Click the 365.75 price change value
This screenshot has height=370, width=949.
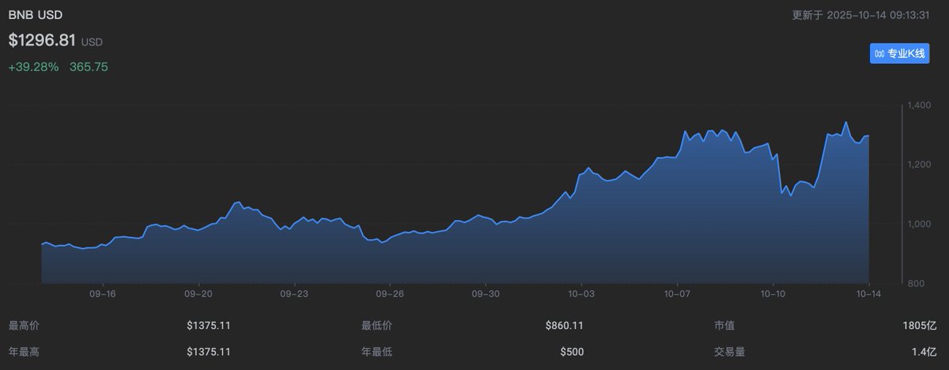tap(89, 67)
